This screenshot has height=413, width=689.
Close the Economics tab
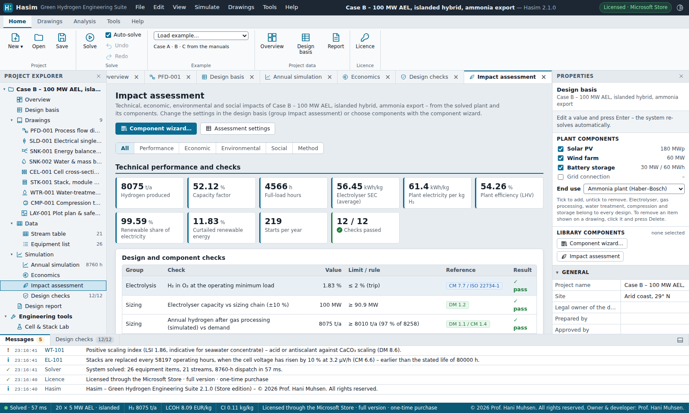388,77
